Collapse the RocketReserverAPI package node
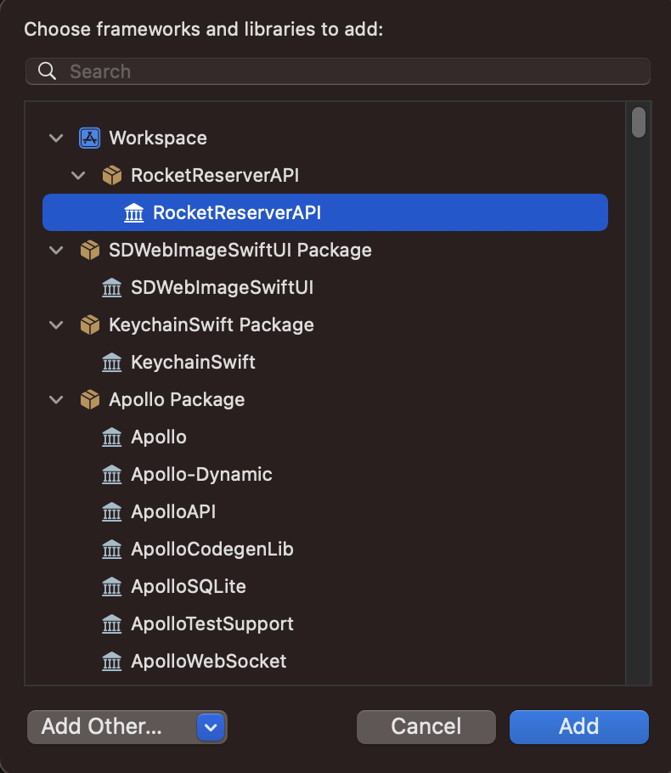Viewport: 671px width, 773px height. (78, 176)
